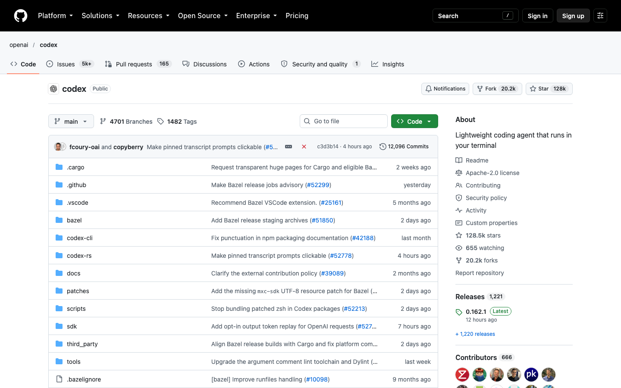Click the Sign up button
Image resolution: width=621 pixels, height=388 pixels.
coord(573,16)
